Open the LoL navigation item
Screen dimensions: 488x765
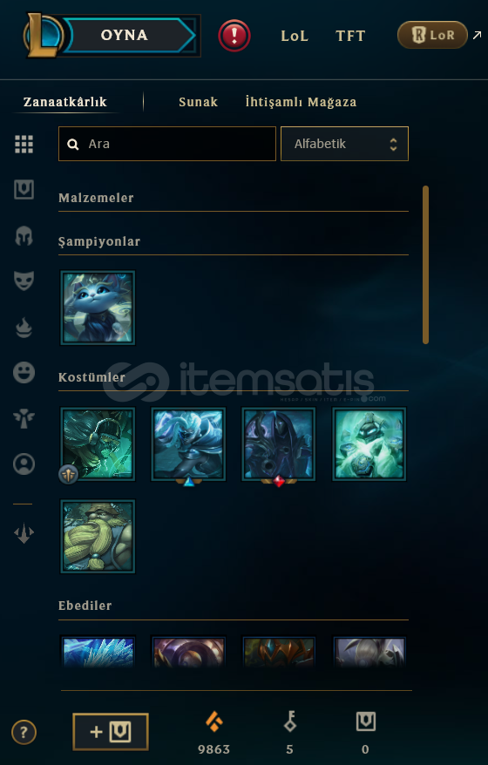[295, 36]
